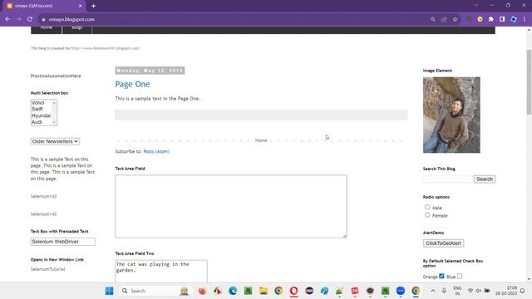The height and width of the screenshot is (299, 532).
Task: Go back to the previous page
Action: (7, 19)
